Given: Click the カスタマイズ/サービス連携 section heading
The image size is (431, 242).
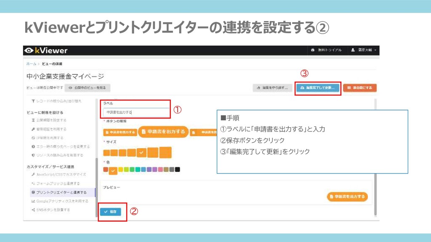Looking at the screenshot, I should (x=51, y=167).
